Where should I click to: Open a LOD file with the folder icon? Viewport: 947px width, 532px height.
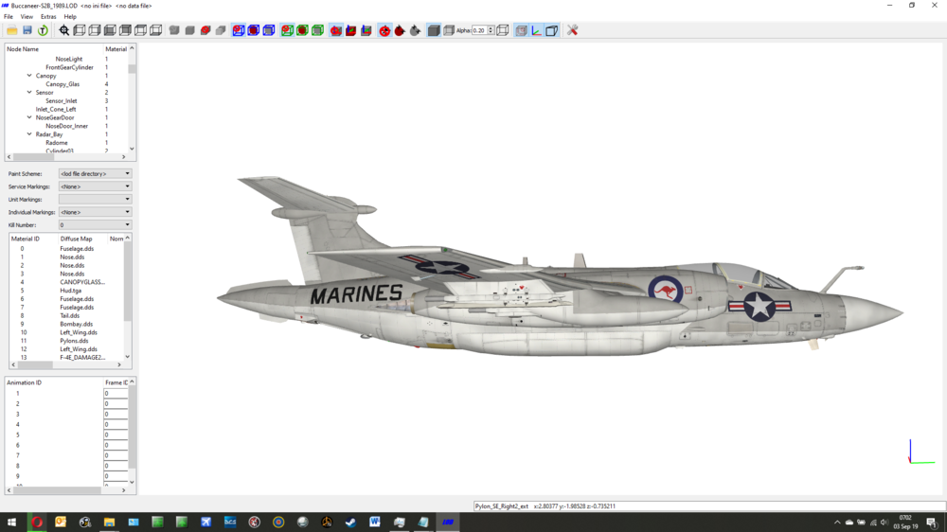12,30
